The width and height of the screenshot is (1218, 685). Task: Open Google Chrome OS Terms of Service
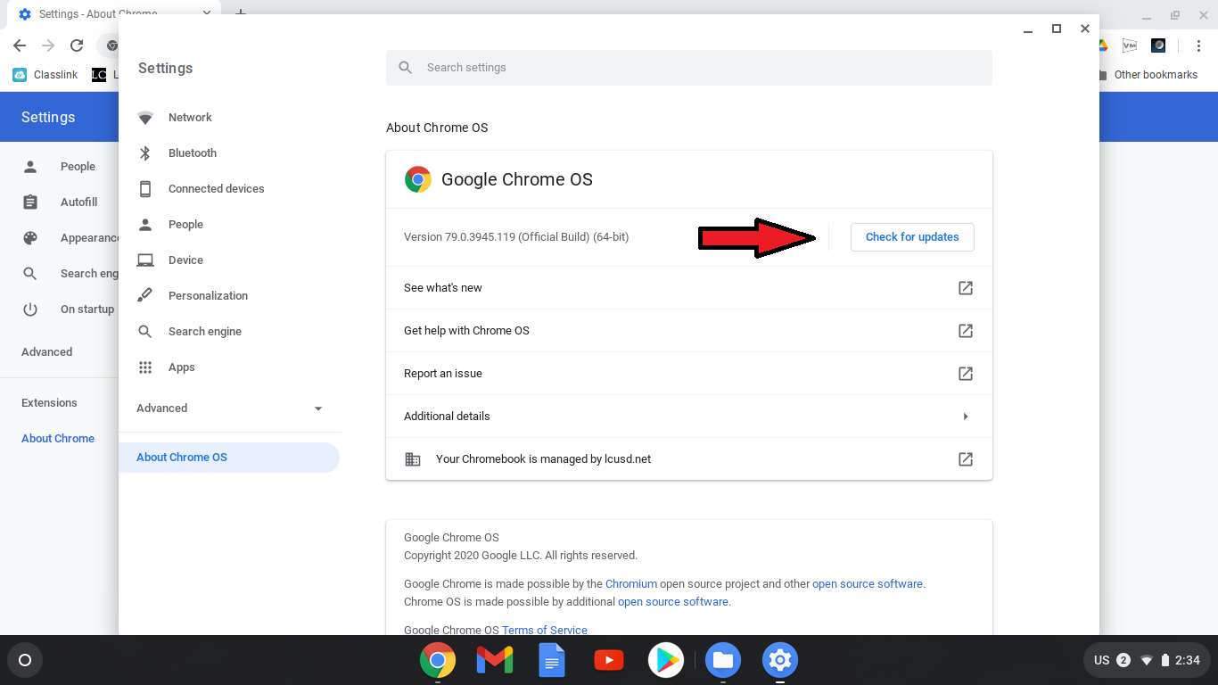[544, 630]
